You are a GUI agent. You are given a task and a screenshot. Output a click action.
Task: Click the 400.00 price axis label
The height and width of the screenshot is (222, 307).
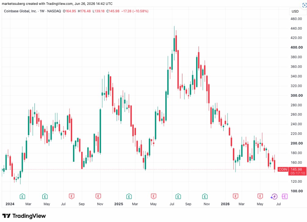(297, 48)
